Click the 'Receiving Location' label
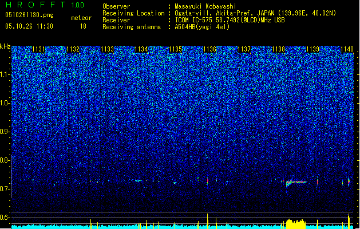360x229 pixels. click(x=133, y=13)
